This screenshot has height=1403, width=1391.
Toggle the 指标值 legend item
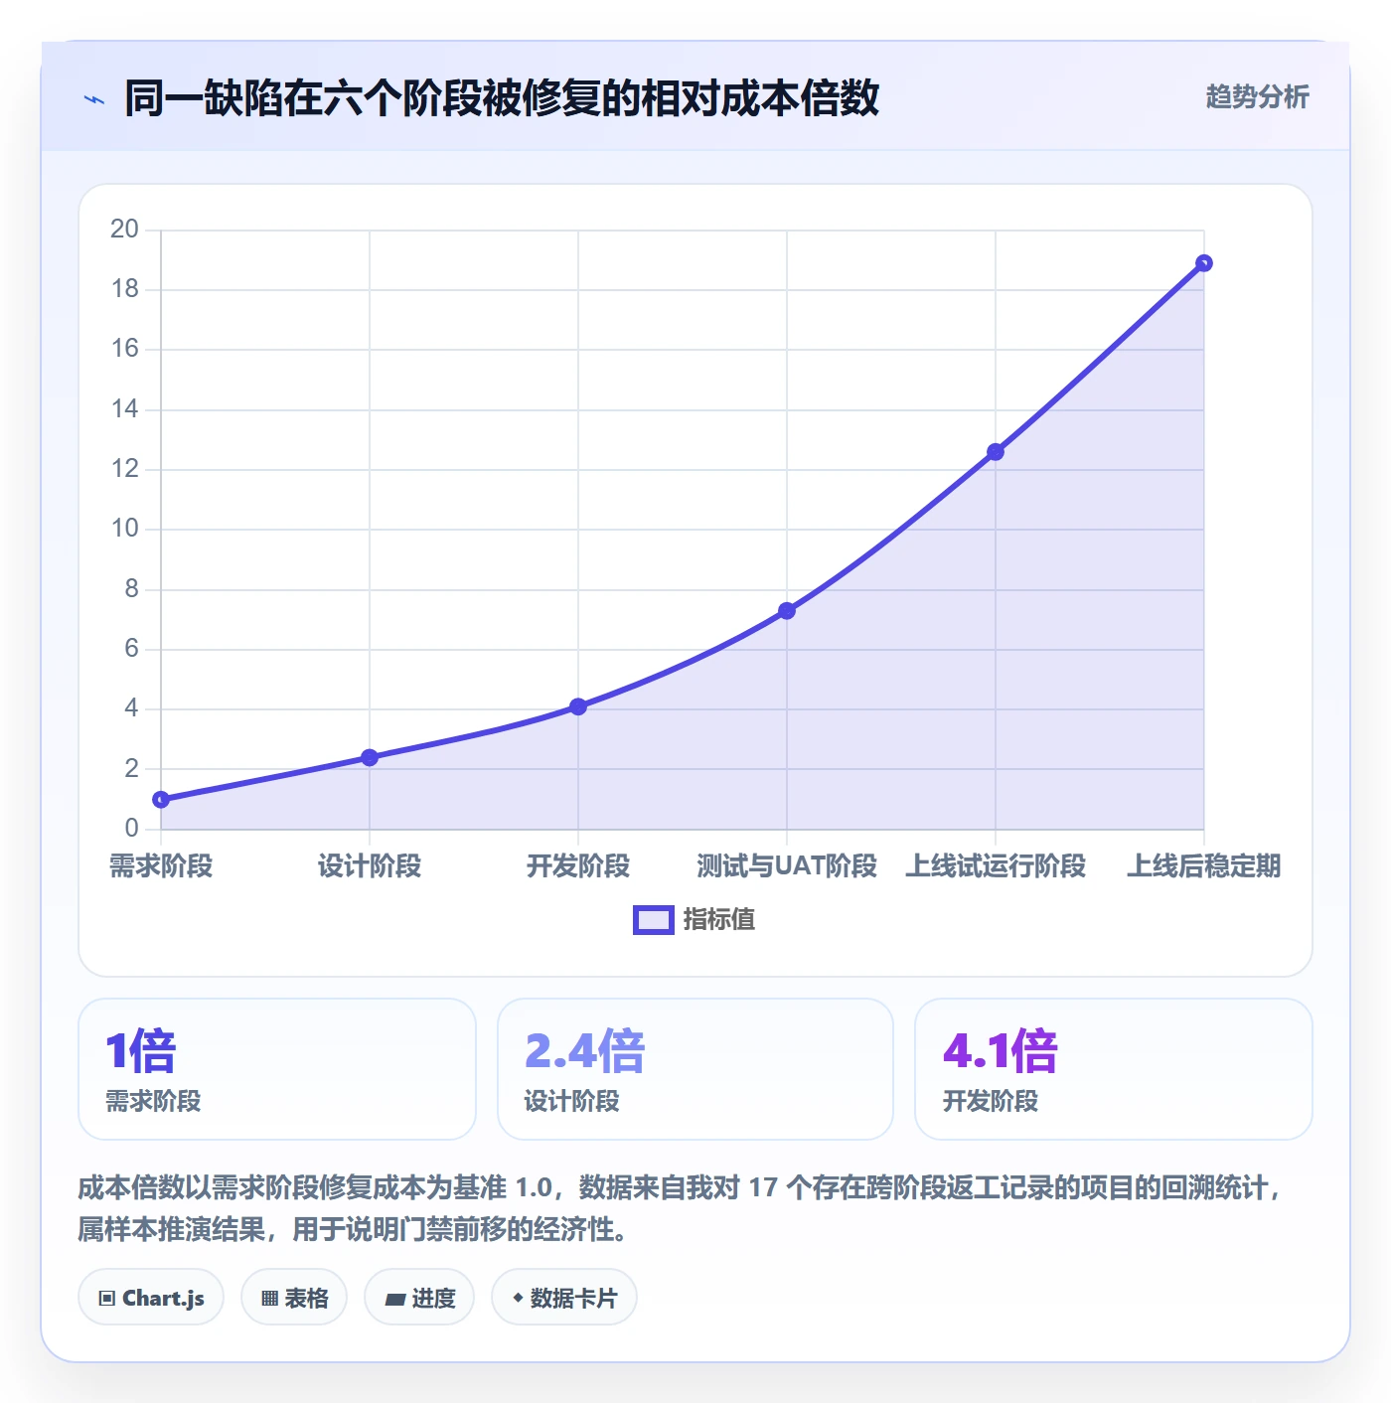tap(694, 920)
